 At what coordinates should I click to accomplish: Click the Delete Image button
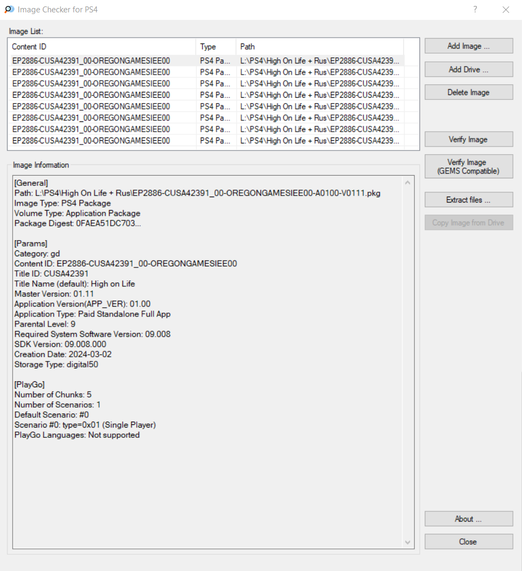[468, 92]
